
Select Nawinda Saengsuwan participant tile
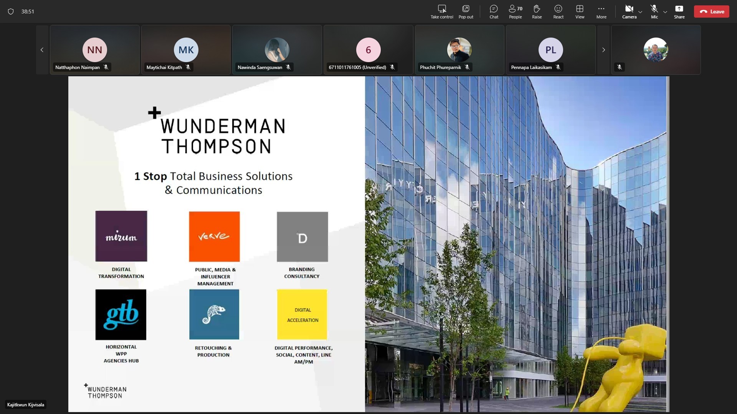click(277, 50)
